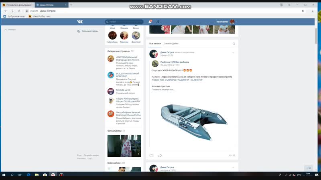The height and width of the screenshot is (180, 321).
Task: Open the 'Разработчикам' footer link
Action: coord(91,155)
